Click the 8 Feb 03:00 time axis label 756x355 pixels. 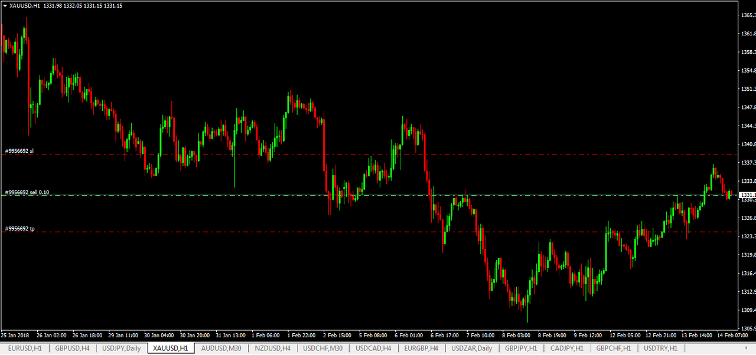click(x=516, y=335)
